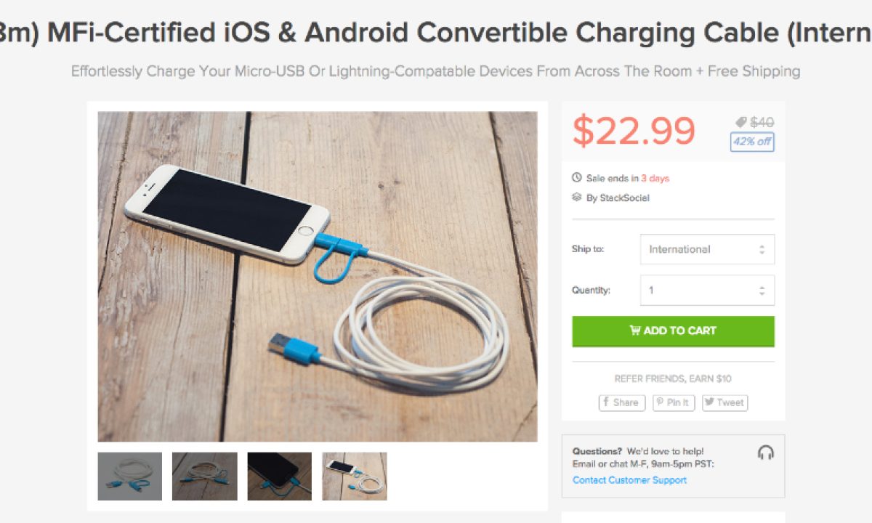Open the Quantity dropdown
872x523 pixels.
tap(707, 290)
